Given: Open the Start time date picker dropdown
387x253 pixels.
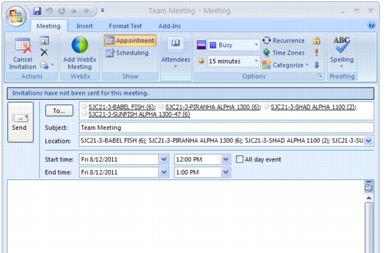Looking at the screenshot, I should [164, 159].
